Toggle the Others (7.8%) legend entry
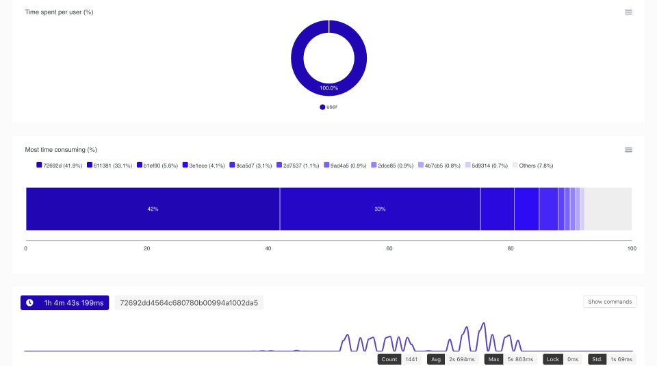Viewport: 657px width, 366px height. point(532,166)
